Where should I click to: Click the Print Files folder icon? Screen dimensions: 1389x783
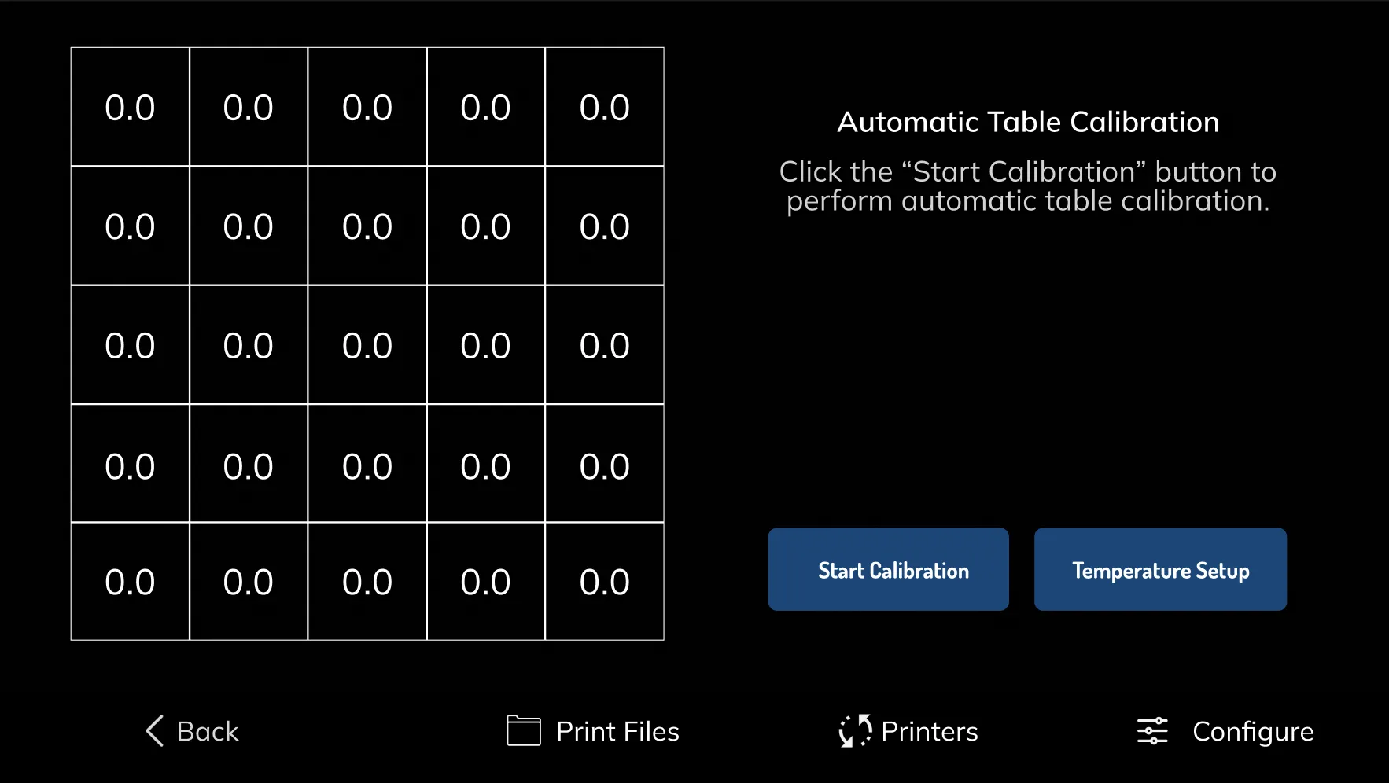tap(524, 730)
